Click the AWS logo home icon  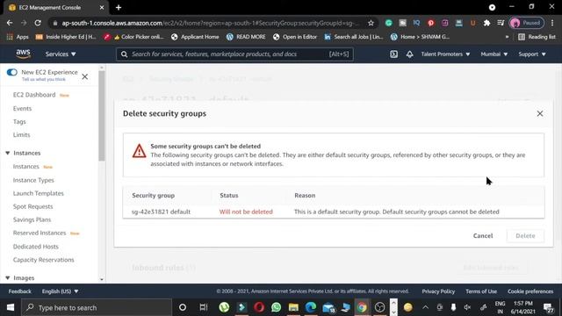point(23,54)
